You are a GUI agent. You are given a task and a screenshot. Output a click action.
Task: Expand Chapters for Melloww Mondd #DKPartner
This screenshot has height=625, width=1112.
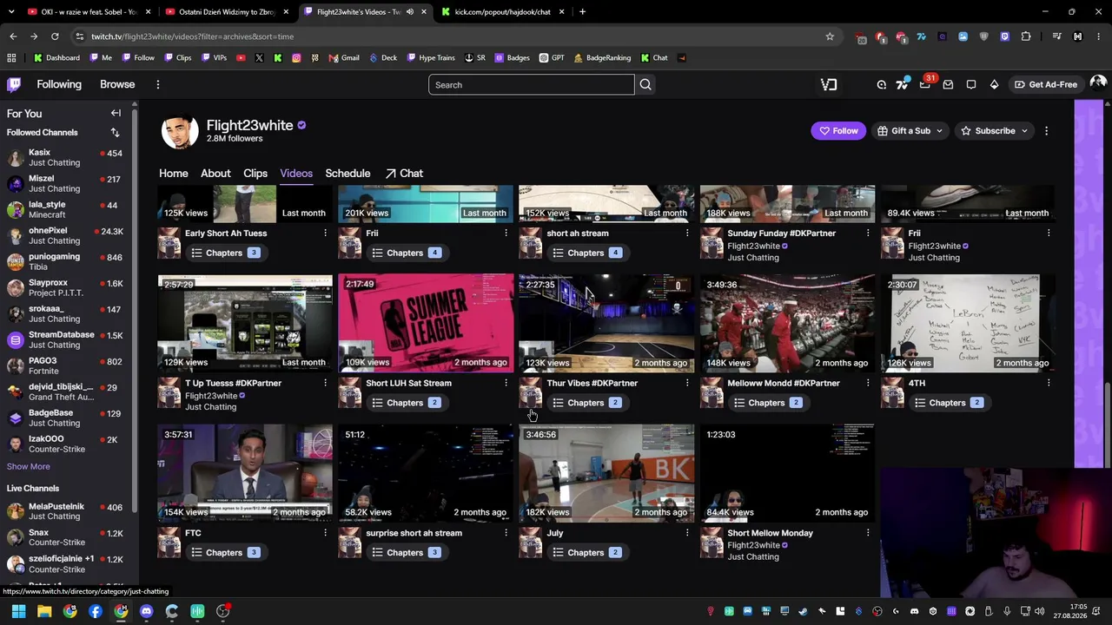(767, 403)
